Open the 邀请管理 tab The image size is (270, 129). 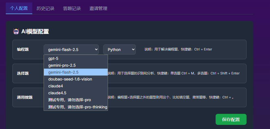[98, 8]
